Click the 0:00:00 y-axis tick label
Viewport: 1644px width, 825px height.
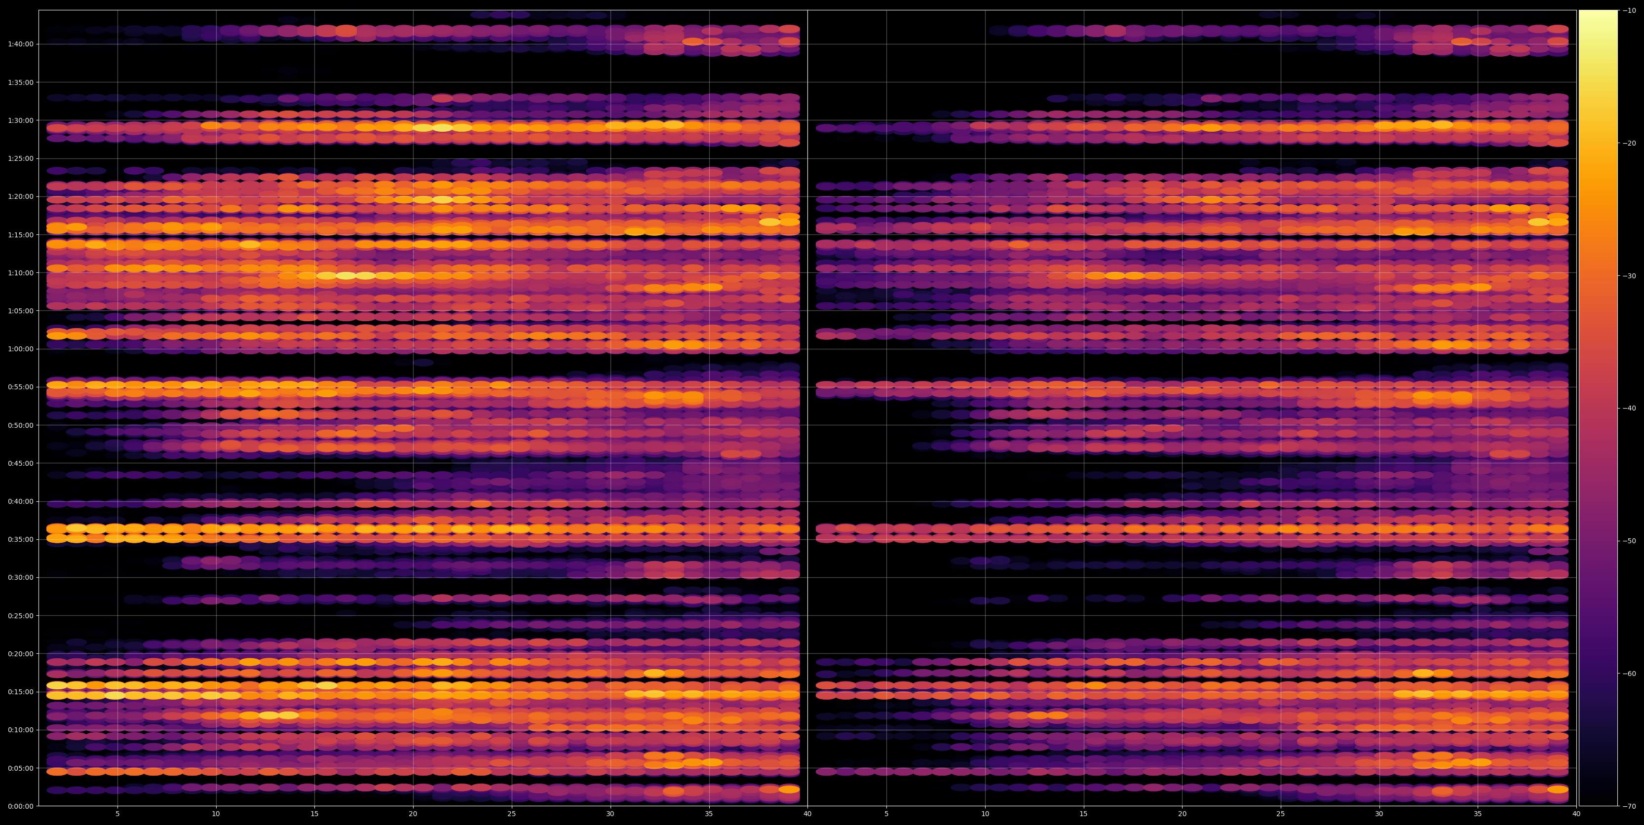pyautogui.click(x=21, y=806)
